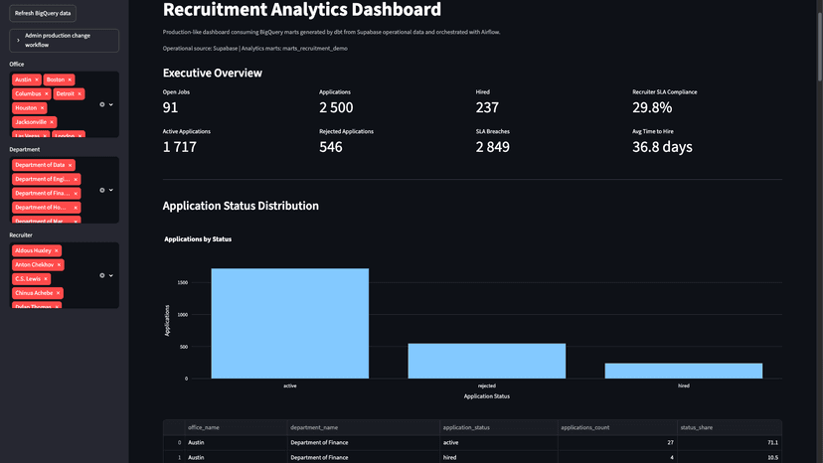
Task: Remove the Columbus office tag
Action: (x=46, y=94)
